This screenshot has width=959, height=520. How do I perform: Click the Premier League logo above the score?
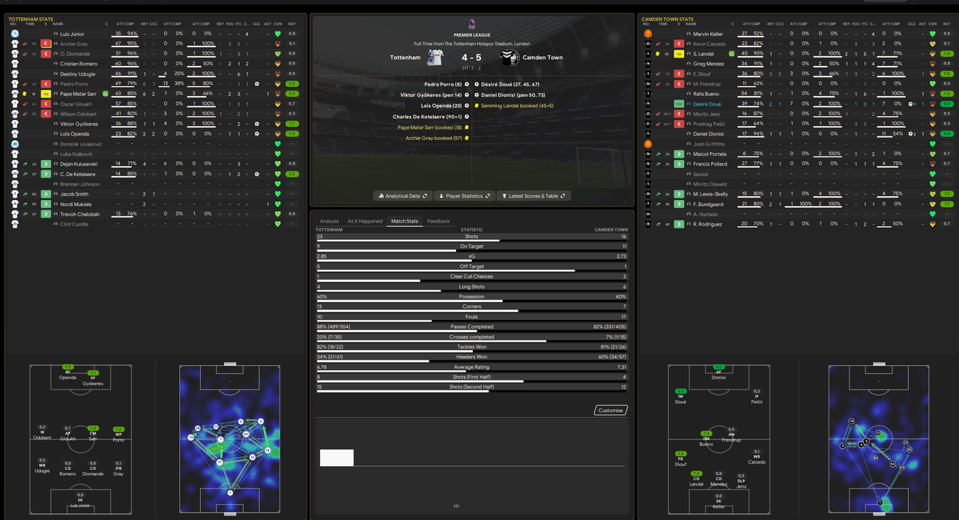(x=471, y=24)
